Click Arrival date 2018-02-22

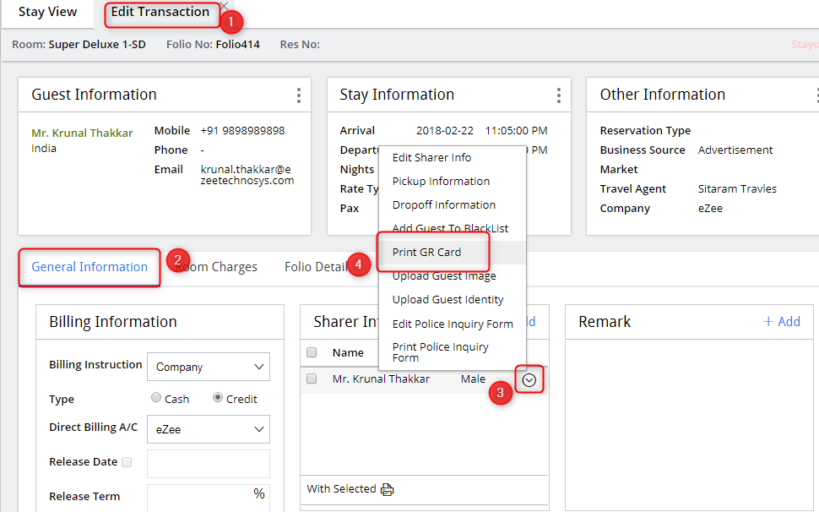pyautogui.click(x=444, y=131)
